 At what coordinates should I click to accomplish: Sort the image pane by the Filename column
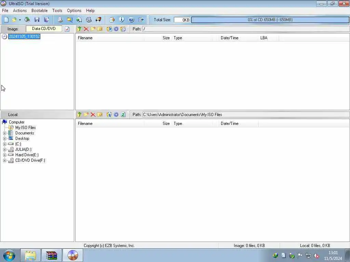tap(110, 38)
